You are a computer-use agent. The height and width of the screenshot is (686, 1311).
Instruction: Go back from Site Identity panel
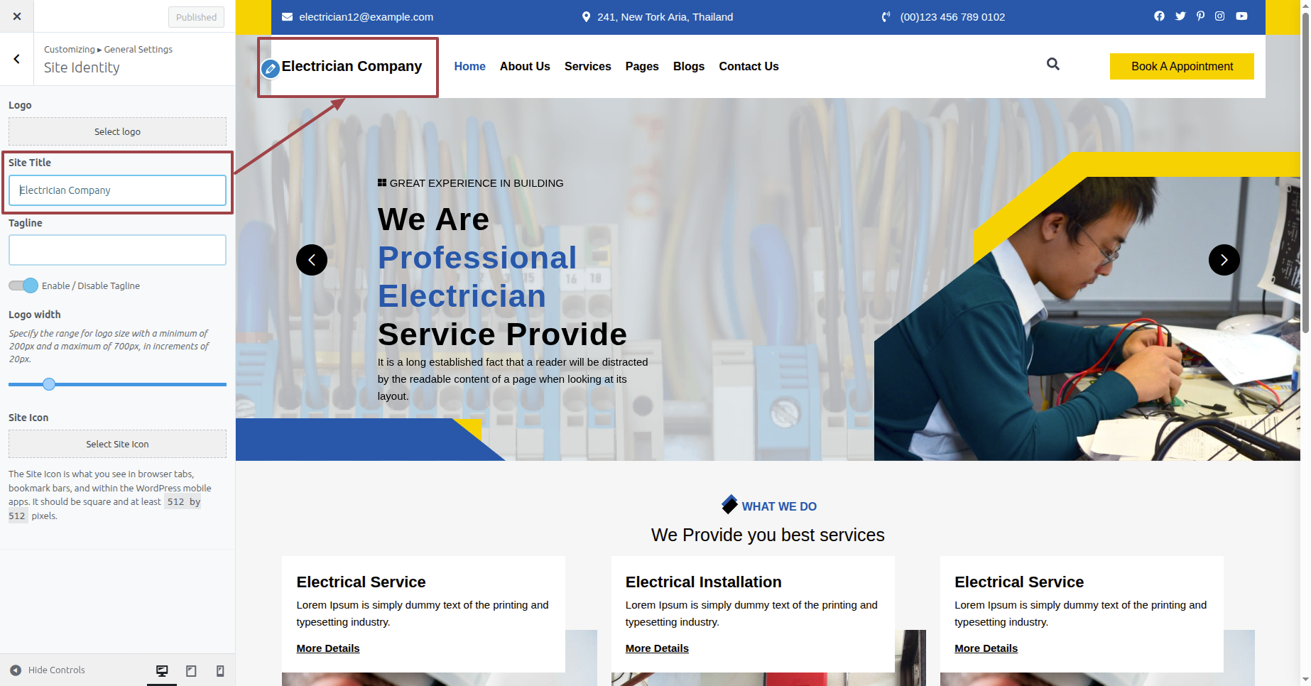(x=17, y=59)
